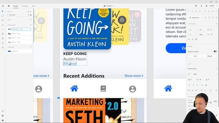
Task: Select the Keep Going book cover
Action: pos(87,29)
